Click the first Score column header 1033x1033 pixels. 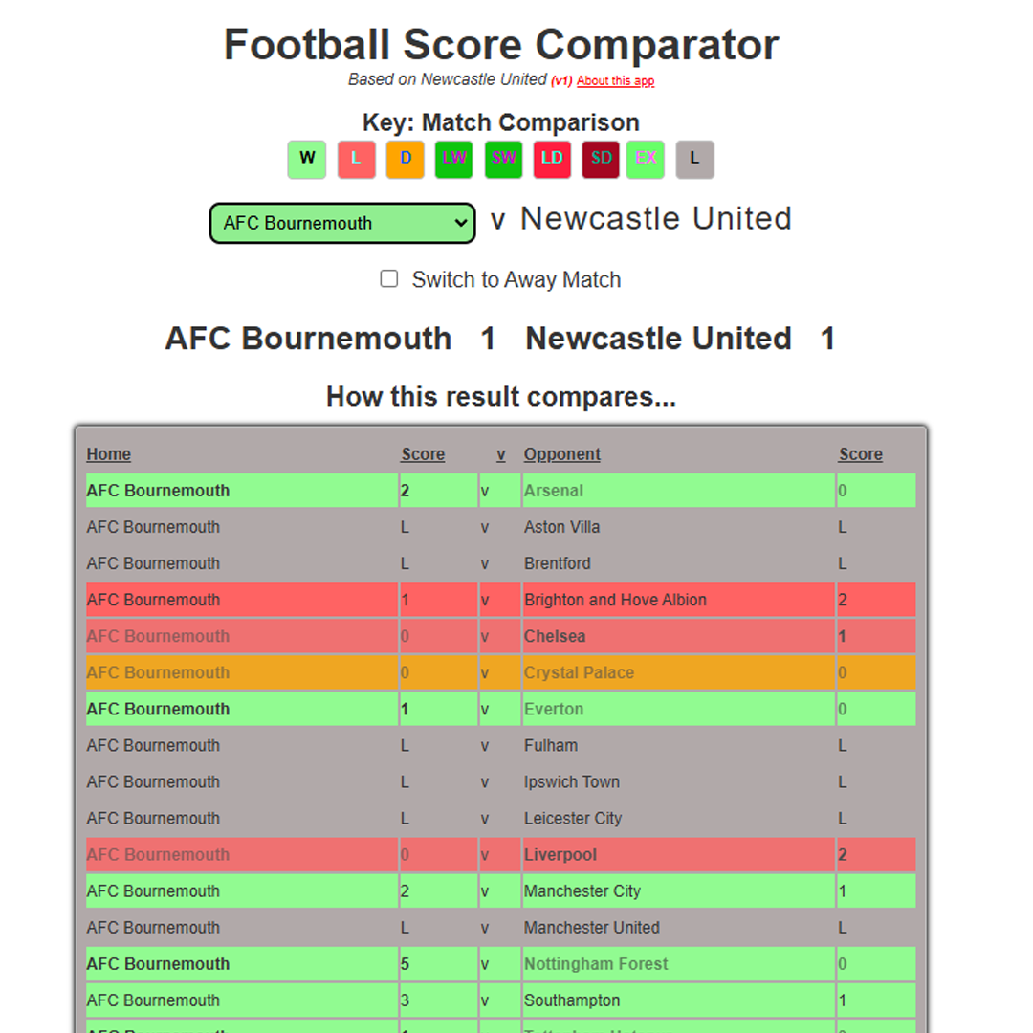[423, 454]
